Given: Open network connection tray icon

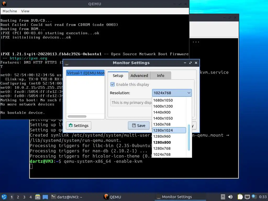Looking at the screenshot, I should tap(247, 197).
